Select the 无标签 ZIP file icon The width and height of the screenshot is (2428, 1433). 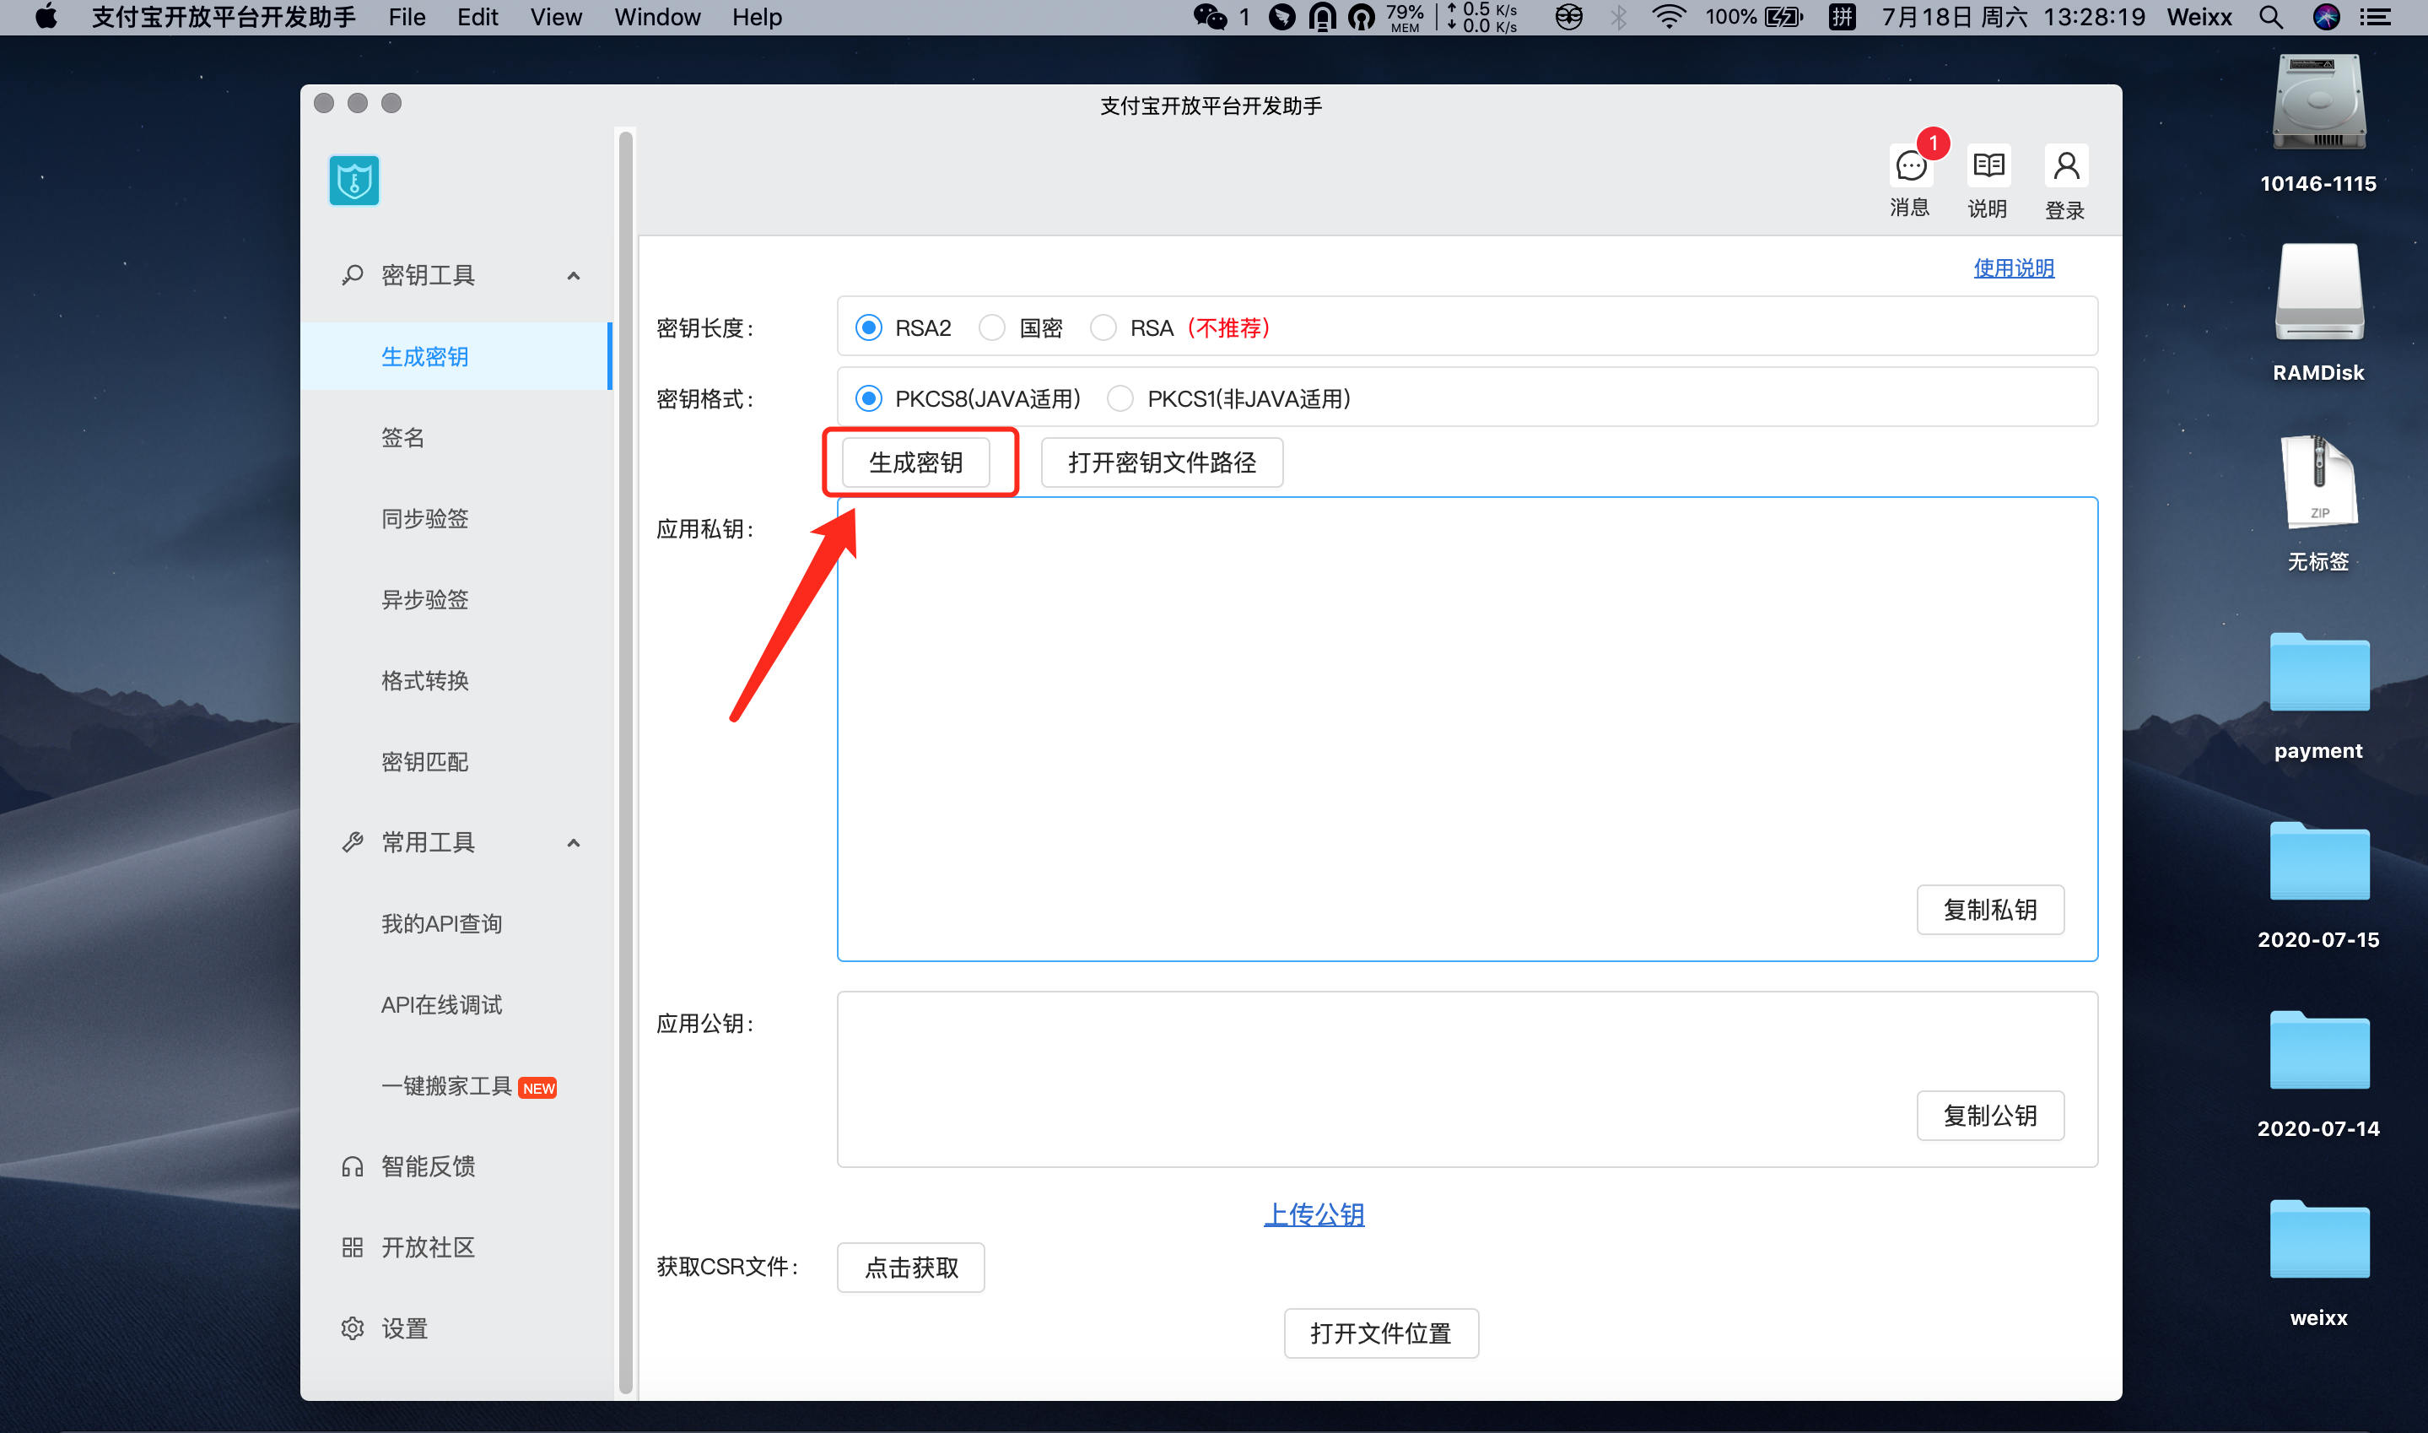(2319, 482)
